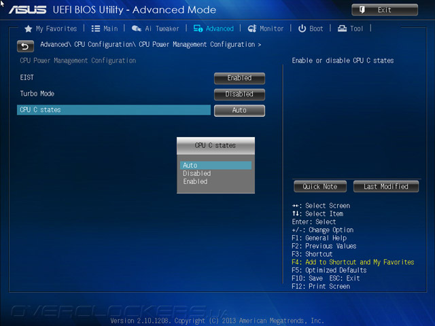Choose Enabled in CPU C states popup

(215, 181)
